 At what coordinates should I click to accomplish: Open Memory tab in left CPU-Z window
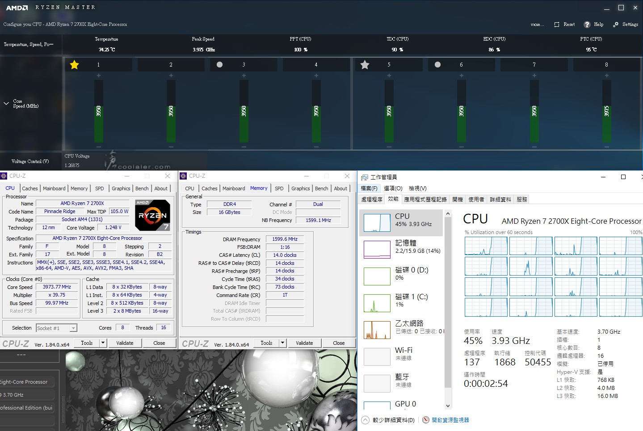[x=79, y=188]
